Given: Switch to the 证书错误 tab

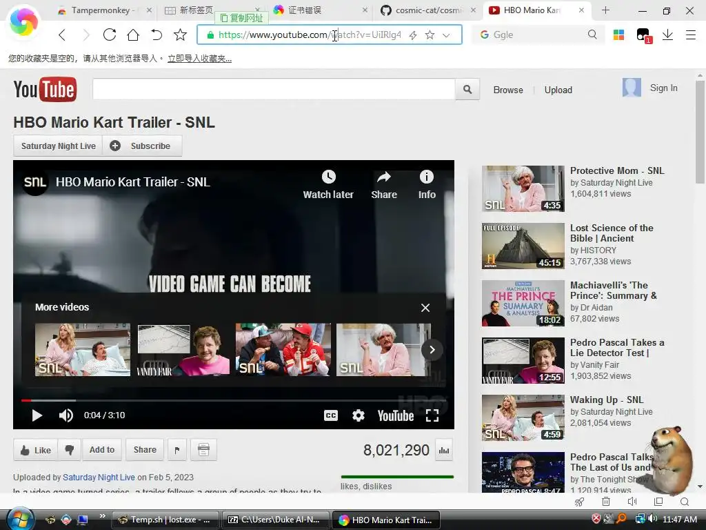Looking at the screenshot, I should (x=304, y=10).
